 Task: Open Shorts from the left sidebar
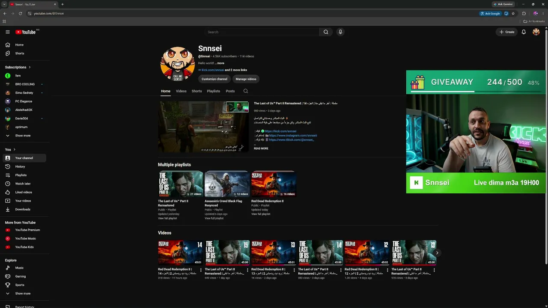point(24,53)
